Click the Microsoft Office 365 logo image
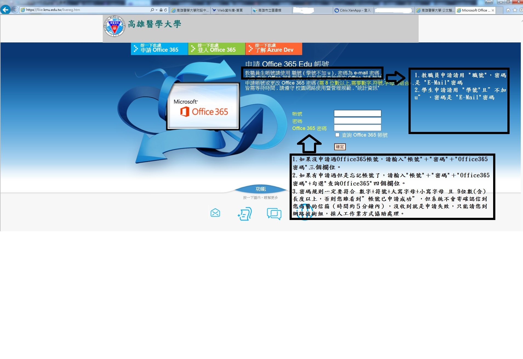The width and height of the screenshot is (523, 359). tap(203, 106)
